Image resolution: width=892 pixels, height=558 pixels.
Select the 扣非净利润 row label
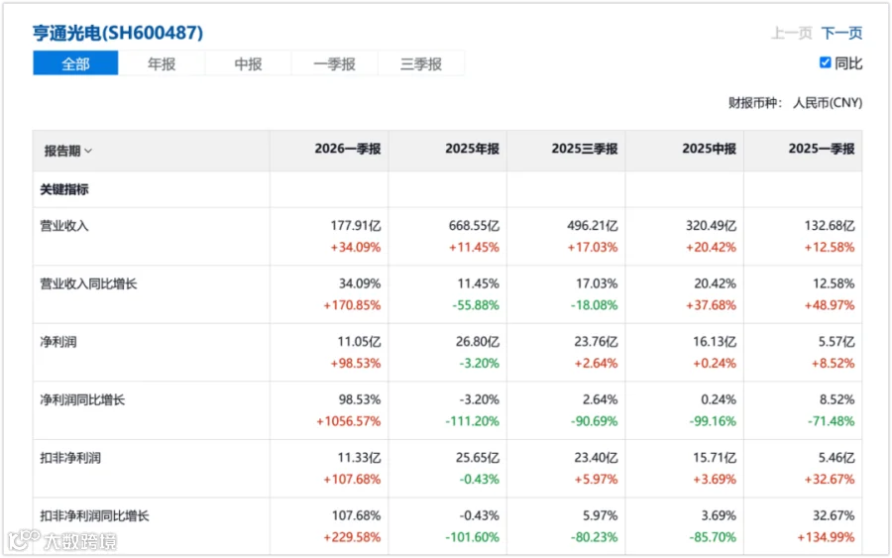(x=70, y=458)
